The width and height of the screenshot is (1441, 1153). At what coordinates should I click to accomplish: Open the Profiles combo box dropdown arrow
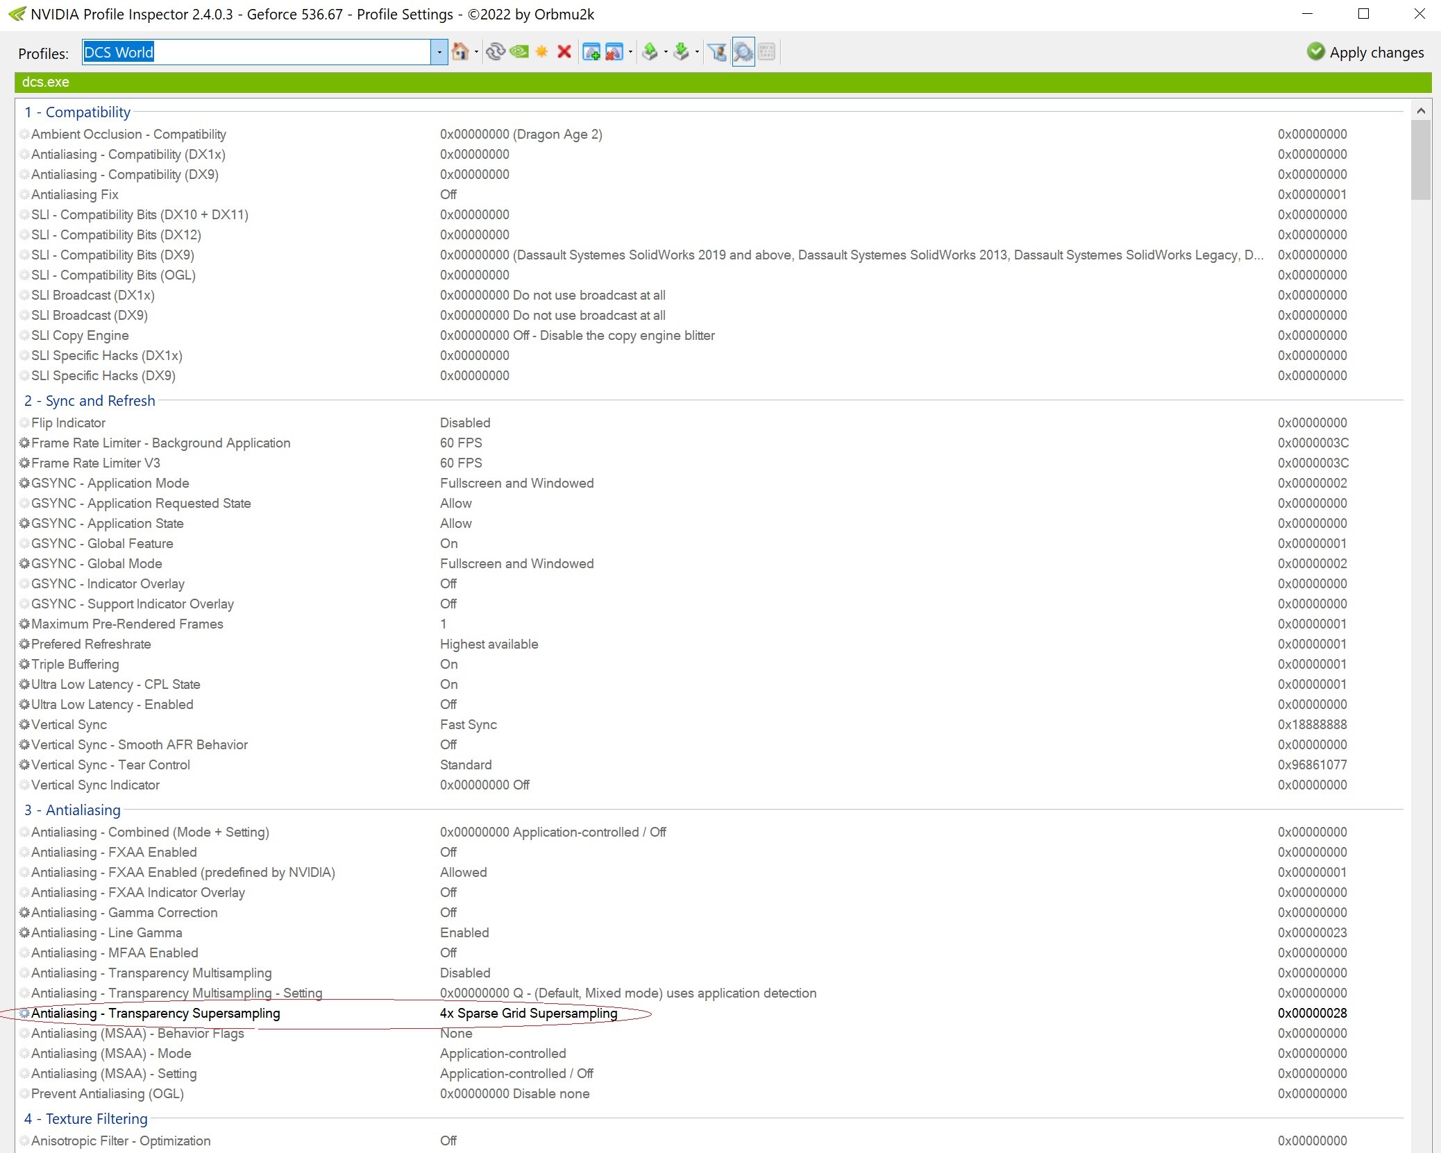pyautogui.click(x=439, y=52)
